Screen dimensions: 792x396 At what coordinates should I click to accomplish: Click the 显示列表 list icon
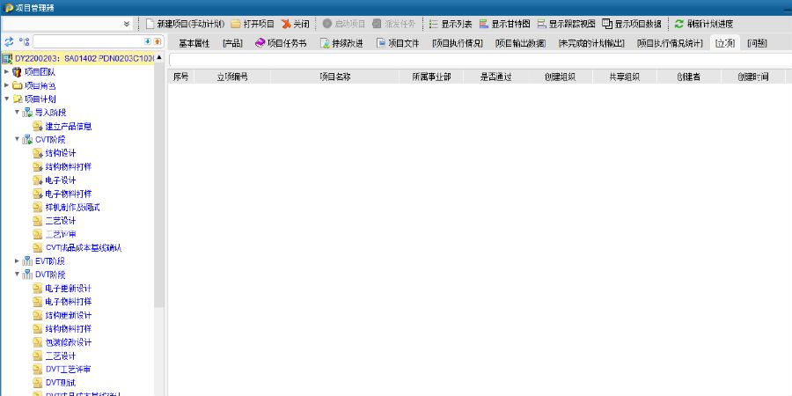tap(433, 24)
